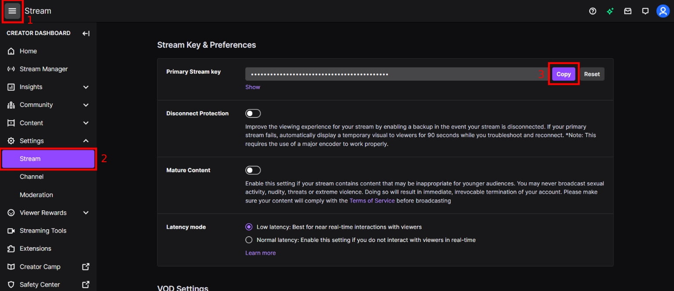Click the Creator Camp book icon
674x291 pixels.
click(11, 267)
